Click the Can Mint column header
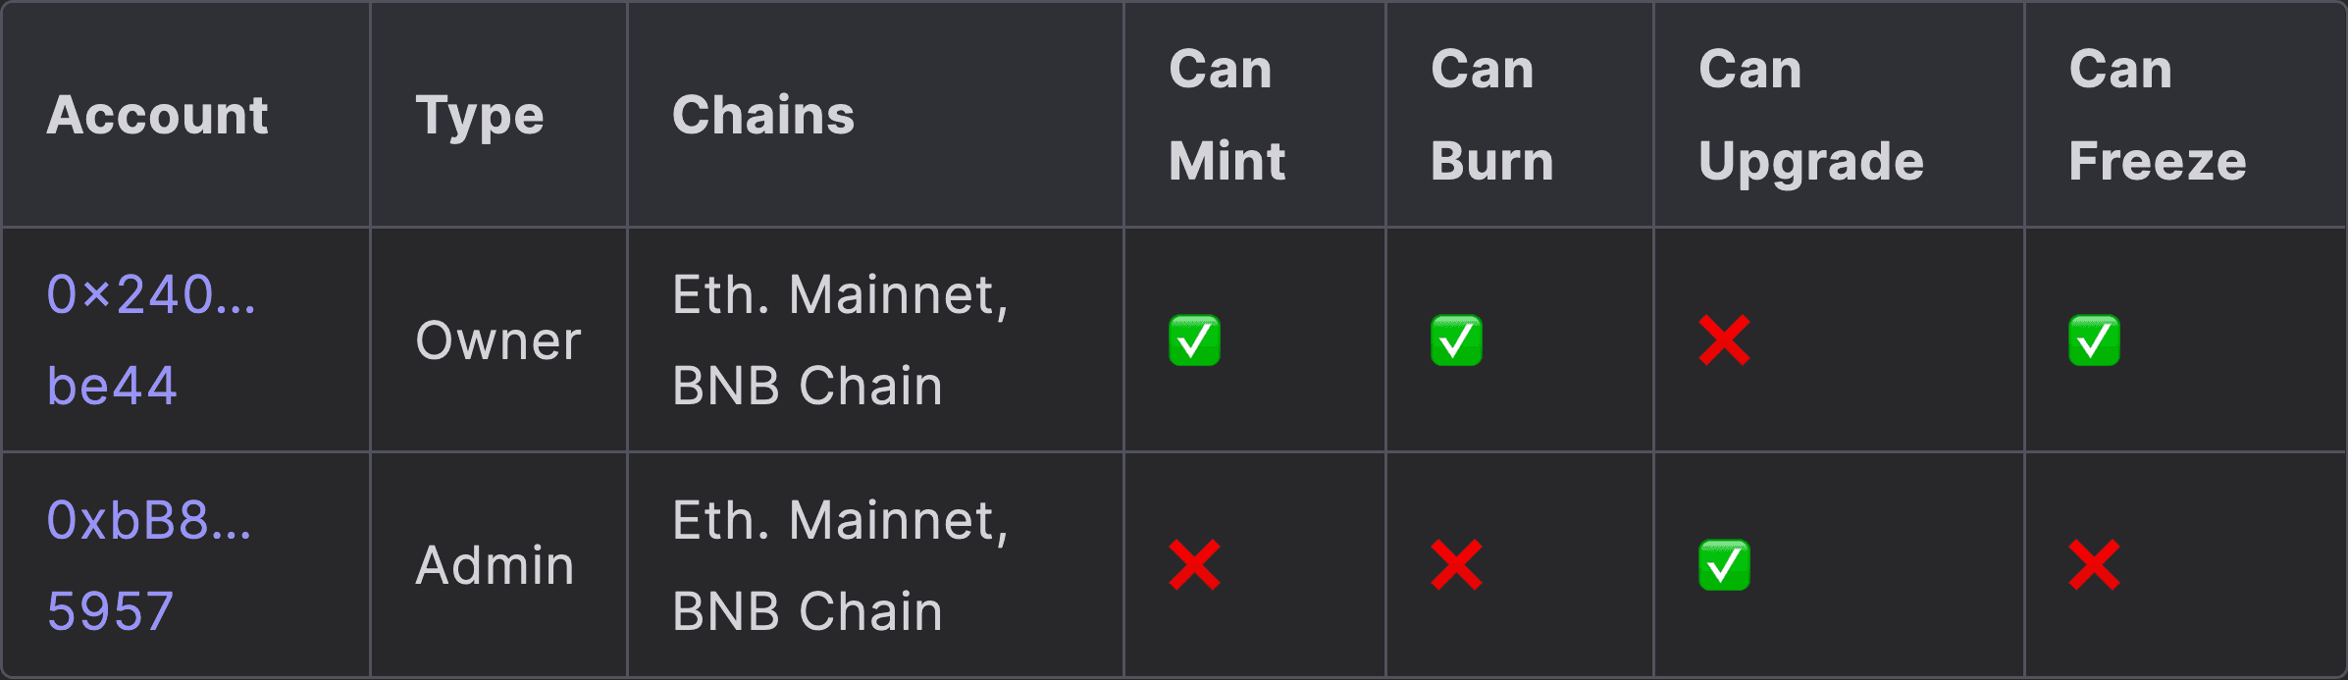 click(x=1226, y=115)
